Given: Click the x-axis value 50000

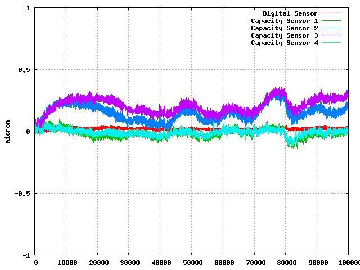Looking at the screenshot, I should [192, 263].
